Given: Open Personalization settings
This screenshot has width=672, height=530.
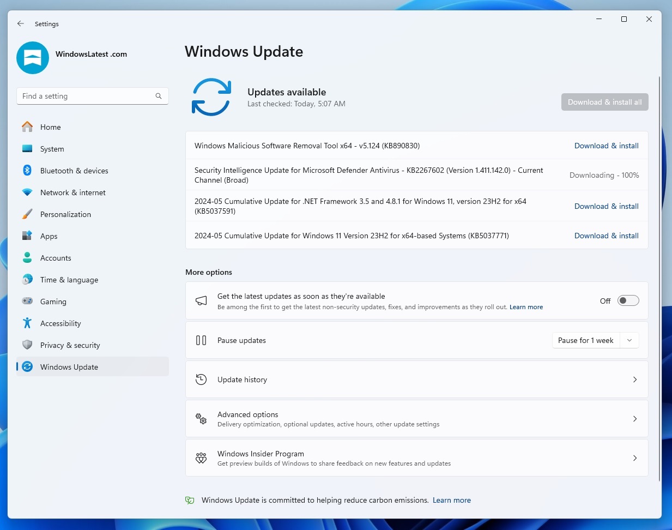Looking at the screenshot, I should click(x=93, y=214).
